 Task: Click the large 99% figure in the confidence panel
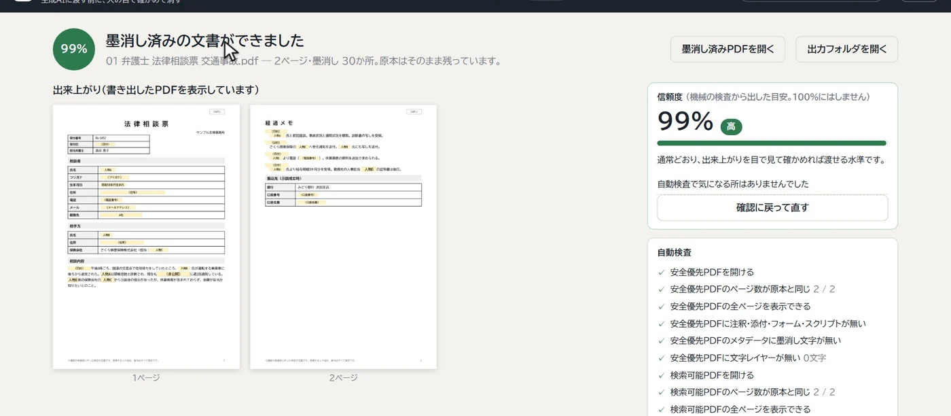point(685,121)
